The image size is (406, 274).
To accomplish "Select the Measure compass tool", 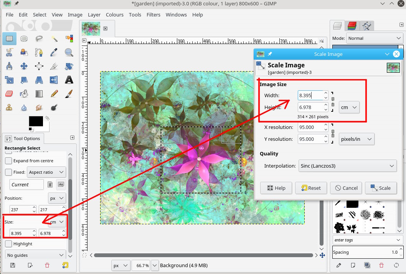I will coord(9,66).
